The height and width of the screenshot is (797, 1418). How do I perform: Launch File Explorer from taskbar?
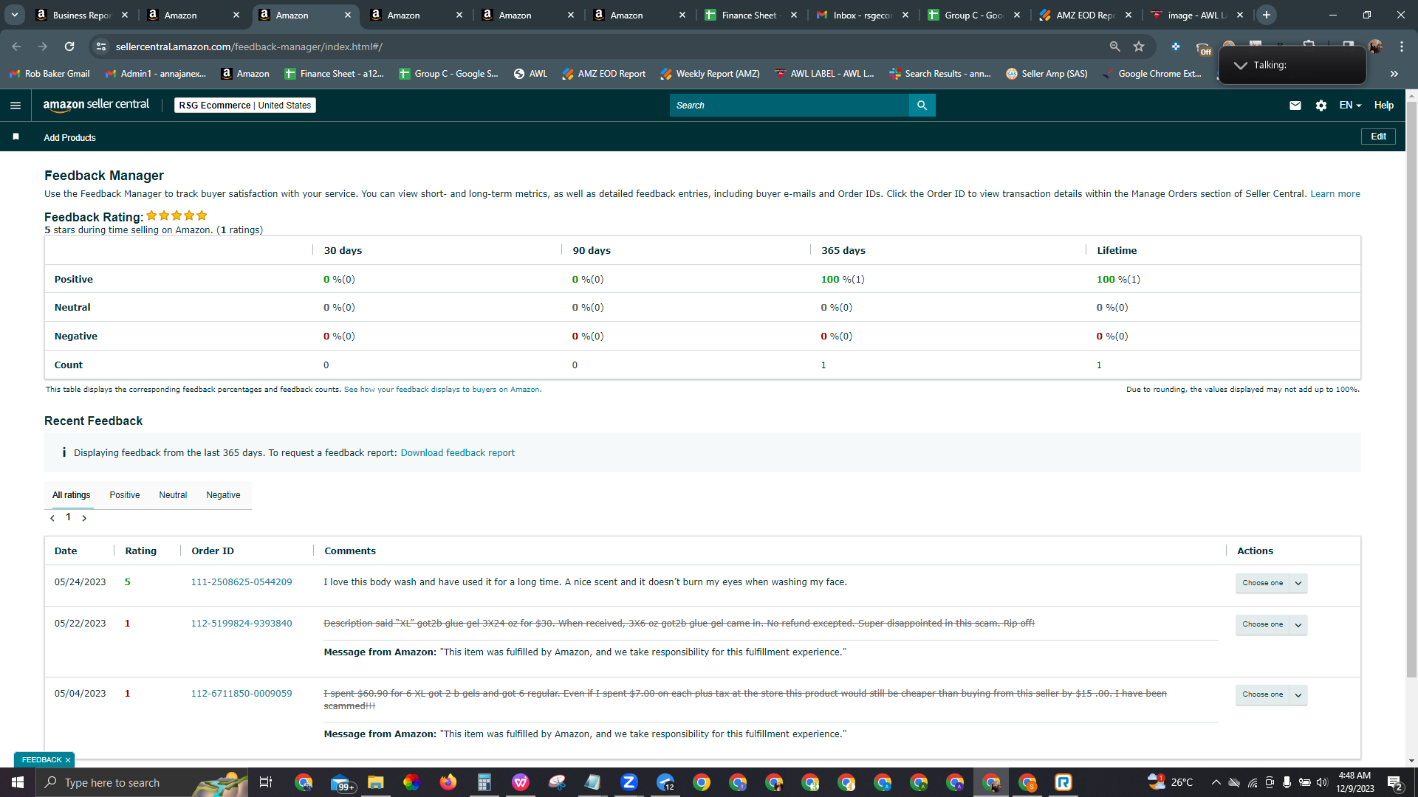[x=376, y=782]
